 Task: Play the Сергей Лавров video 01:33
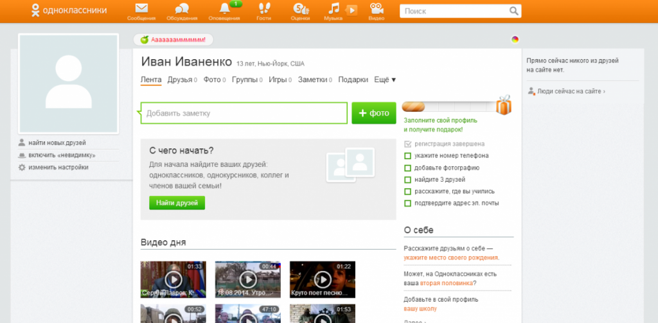173,279
